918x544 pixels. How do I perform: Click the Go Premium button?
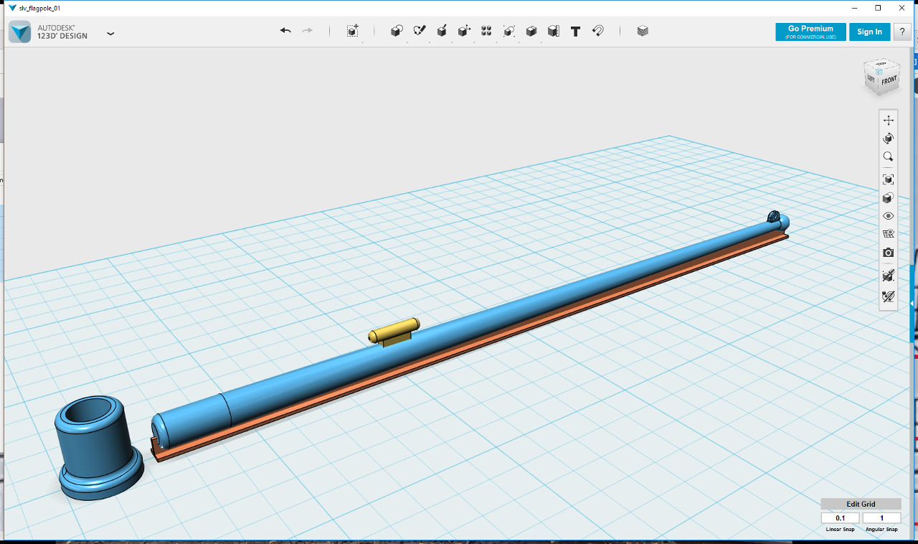[810, 32]
